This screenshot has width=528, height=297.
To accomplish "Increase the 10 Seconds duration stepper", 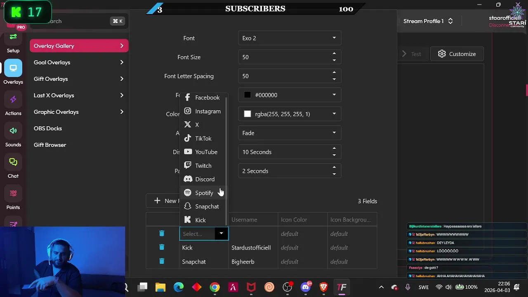I will [x=334, y=148].
